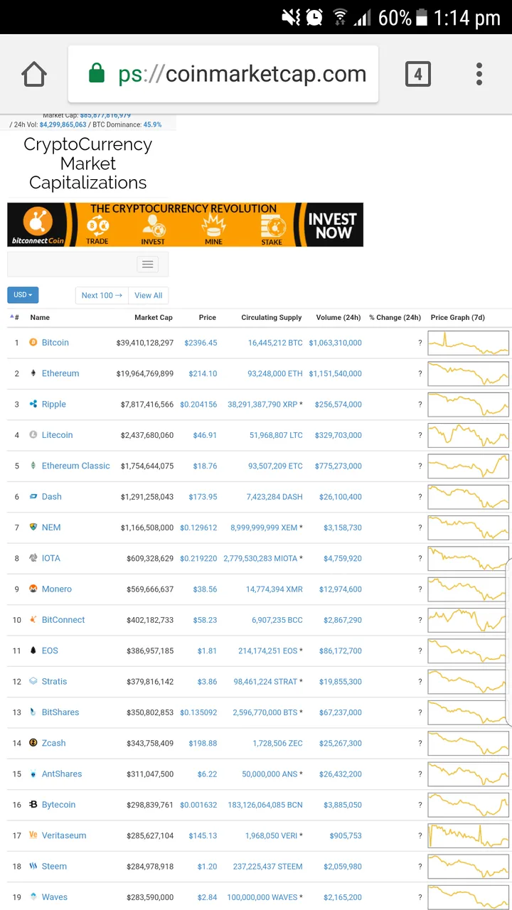
Task: Tap the Wi-Fi status icon
Action: [x=341, y=17]
